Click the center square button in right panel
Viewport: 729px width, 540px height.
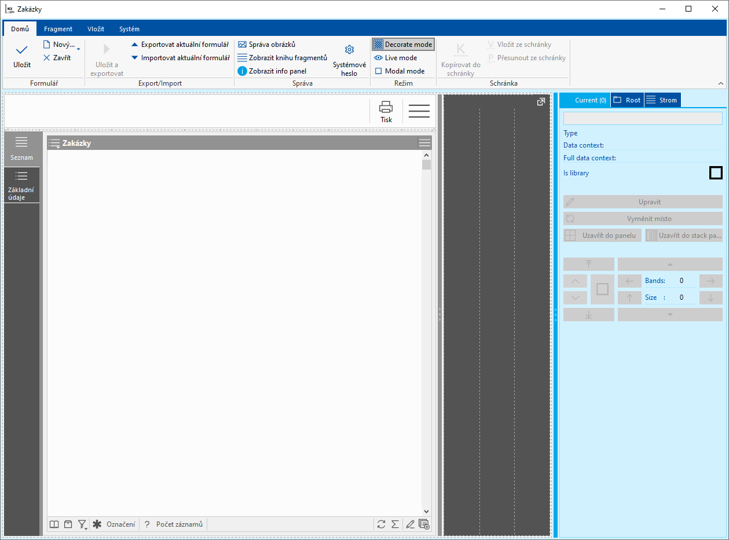tap(602, 289)
